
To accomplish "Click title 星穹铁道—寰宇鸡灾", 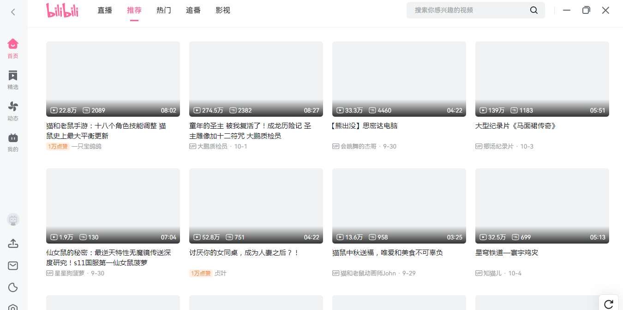I will (507, 253).
